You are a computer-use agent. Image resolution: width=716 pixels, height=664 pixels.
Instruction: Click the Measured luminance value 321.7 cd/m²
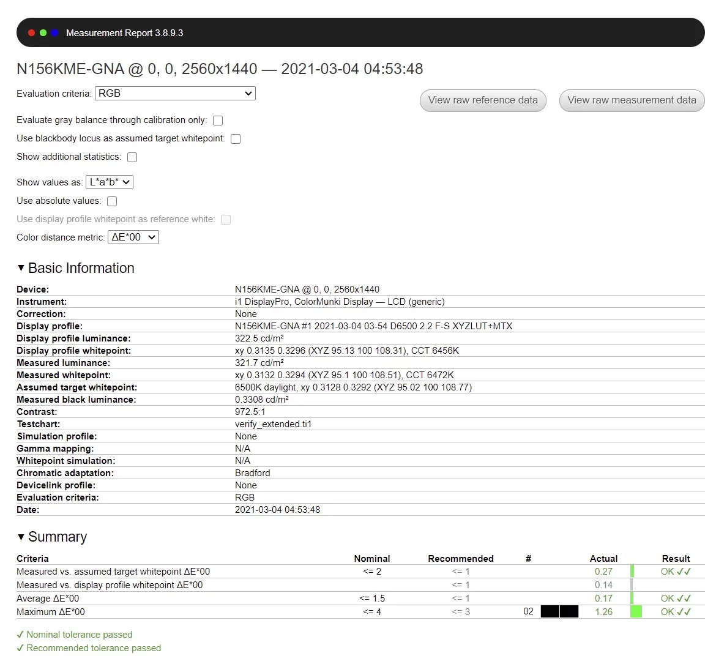point(259,363)
